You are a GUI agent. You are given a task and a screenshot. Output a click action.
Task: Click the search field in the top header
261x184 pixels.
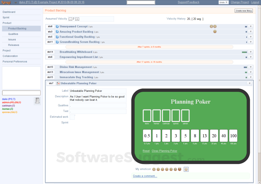pyautogui.click(x=141, y=2)
